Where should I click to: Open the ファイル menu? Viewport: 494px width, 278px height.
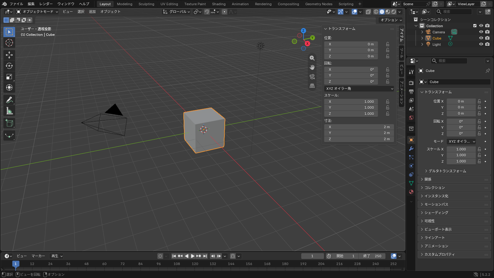16,4
